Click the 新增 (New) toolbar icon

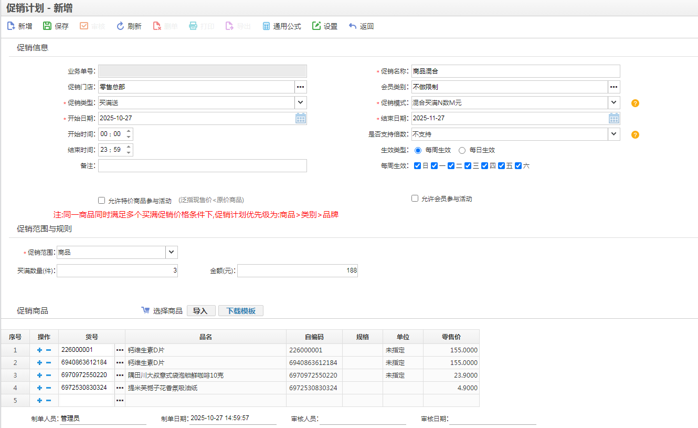pyautogui.click(x=11, y=26)
